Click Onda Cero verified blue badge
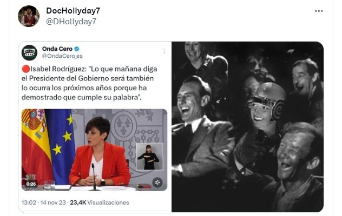Image resolution: width=342 pixels, height=216 pixels. pos(76,49)
